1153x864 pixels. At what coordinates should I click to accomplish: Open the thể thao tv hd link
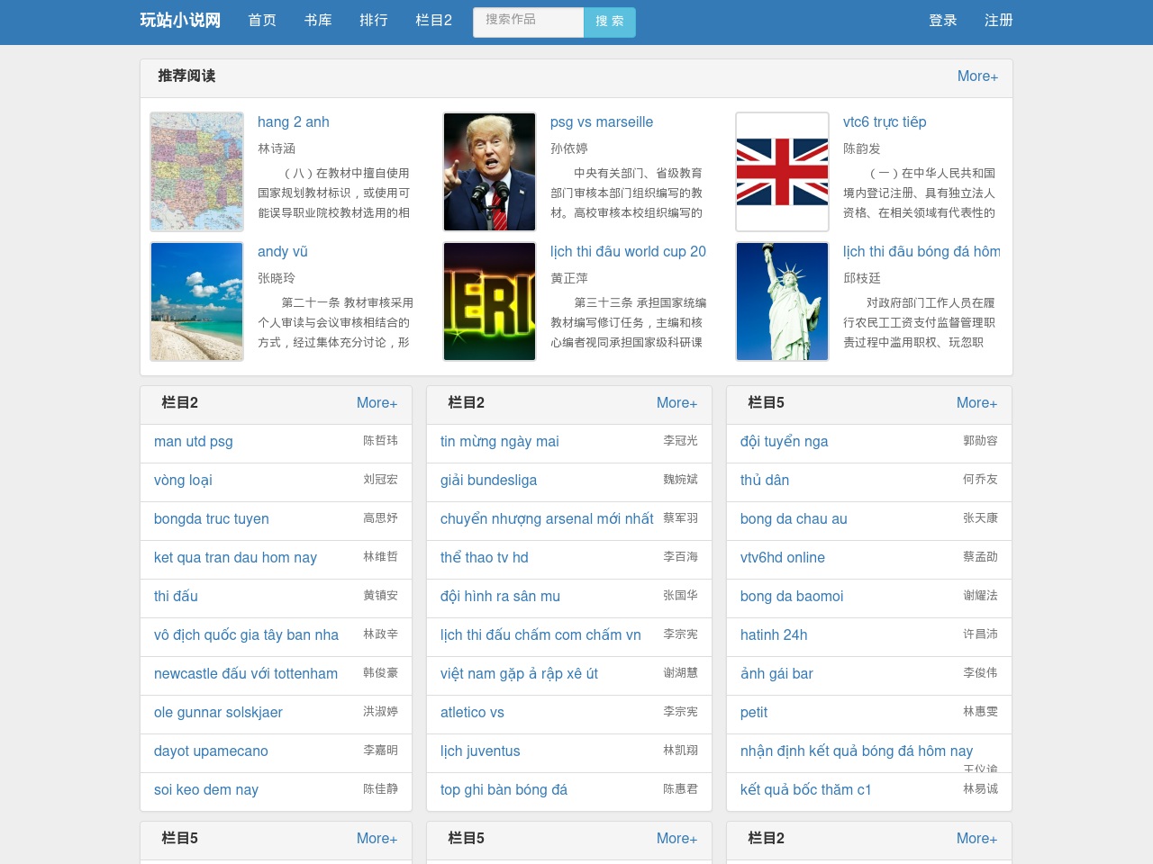pyautogui.click(x=485, y=558)
